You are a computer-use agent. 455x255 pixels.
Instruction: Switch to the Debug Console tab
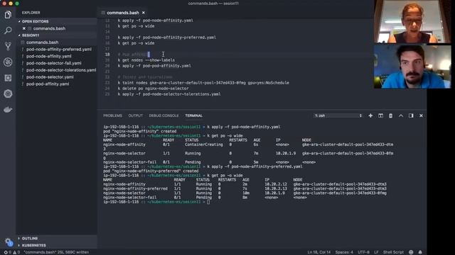point(164,115)
